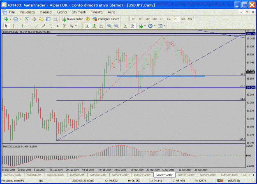Zoom out of the chart
Screen dimensions: 257x184
pyautogui.click(x=116, y=26)
